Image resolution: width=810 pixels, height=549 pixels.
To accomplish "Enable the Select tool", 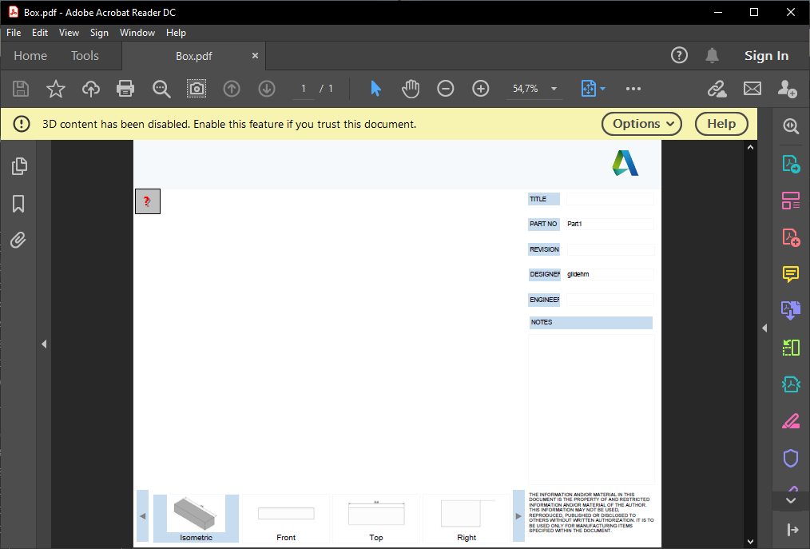I will 375,89.
